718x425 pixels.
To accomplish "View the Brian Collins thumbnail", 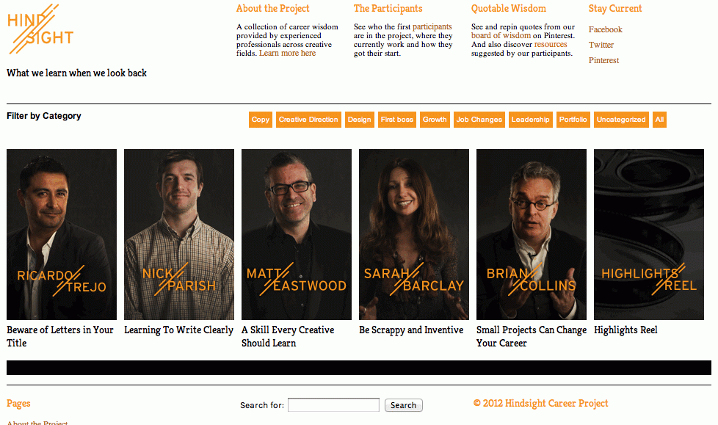I will click(532, 234).
